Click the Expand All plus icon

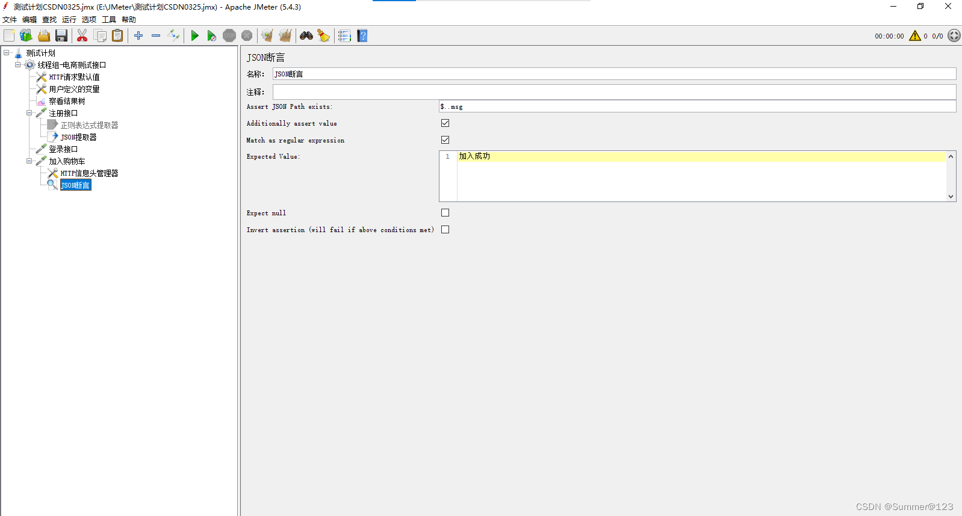138,36
